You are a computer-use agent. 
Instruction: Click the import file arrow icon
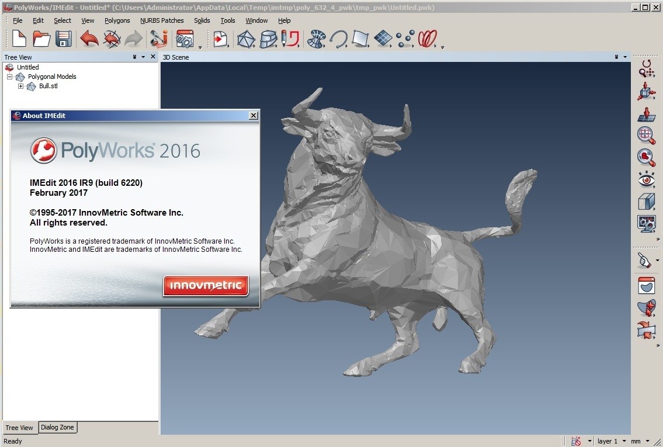click(x=220, y=39)
